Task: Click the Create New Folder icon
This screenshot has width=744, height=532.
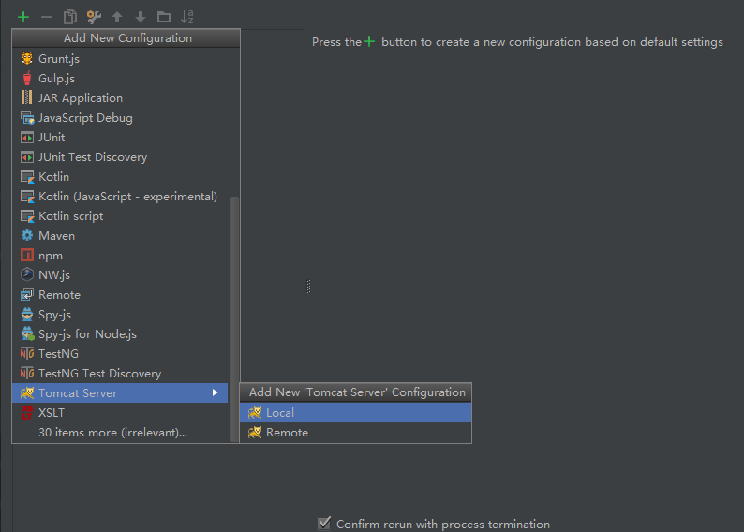Action: coord(164,18)
